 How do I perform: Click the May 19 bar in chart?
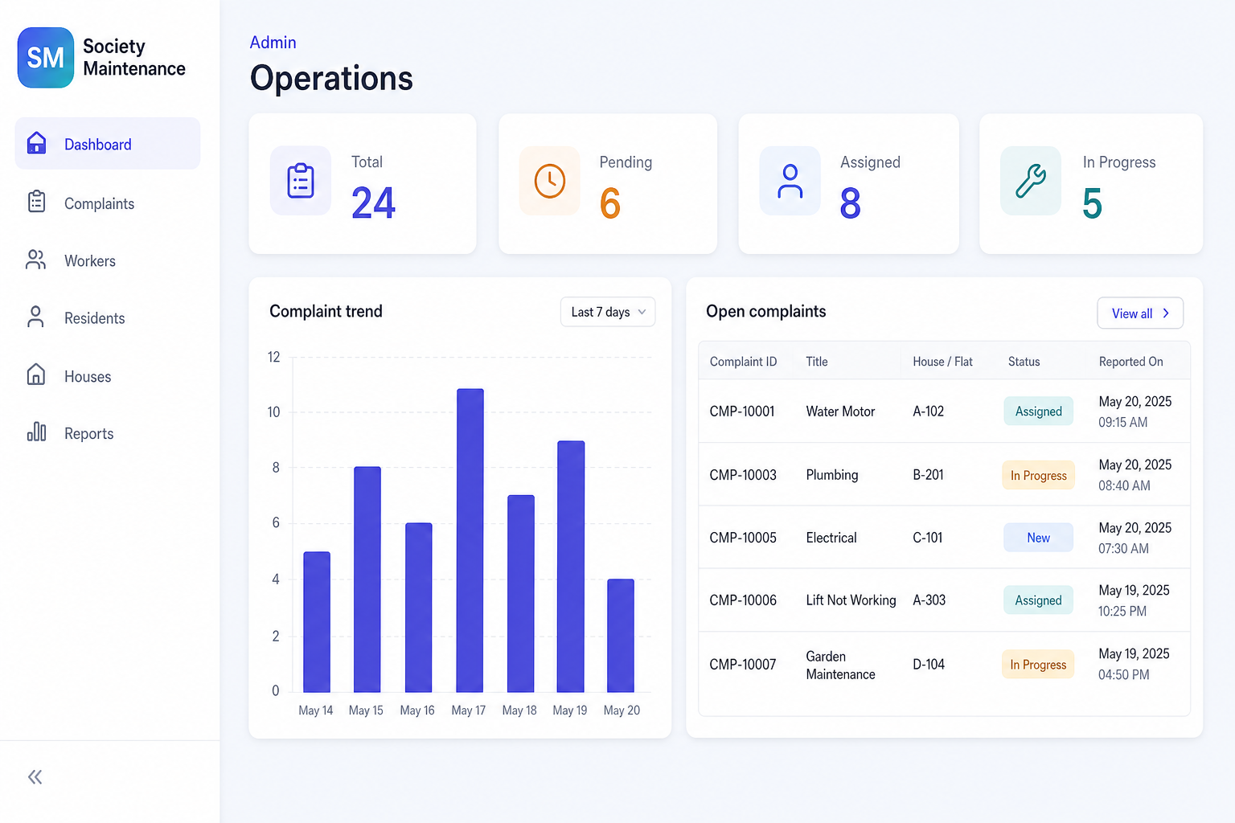571,567
